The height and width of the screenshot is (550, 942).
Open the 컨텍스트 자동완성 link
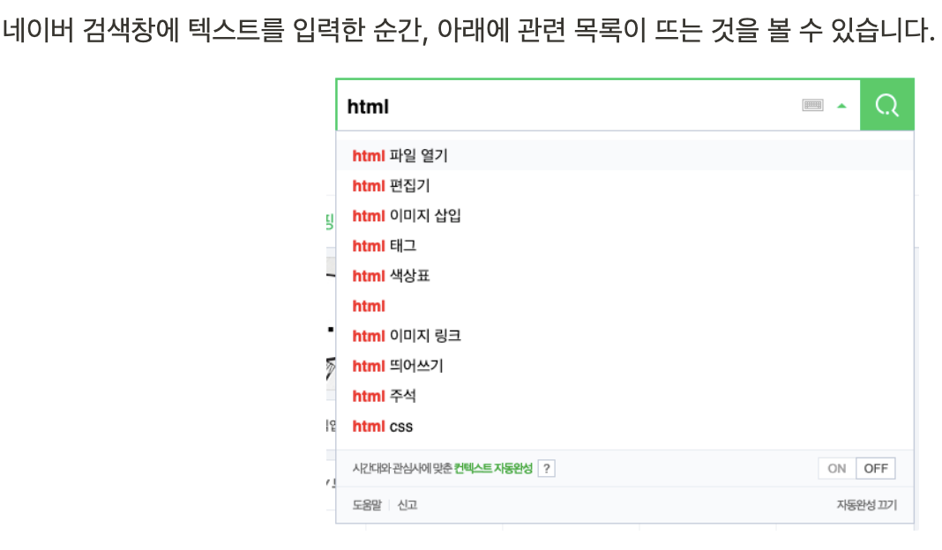pyautogui.click(x=493, y=468)
